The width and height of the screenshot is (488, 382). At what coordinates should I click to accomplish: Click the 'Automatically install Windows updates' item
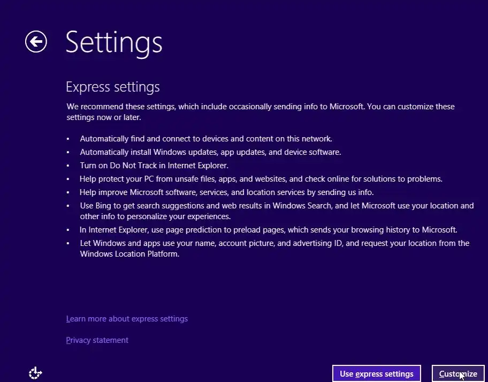tap(210, 152)
